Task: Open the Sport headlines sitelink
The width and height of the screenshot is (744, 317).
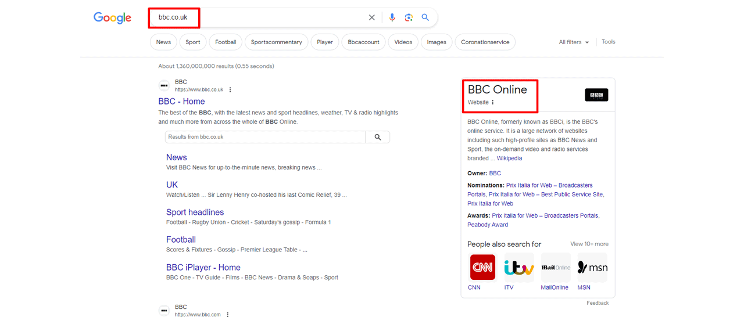Action: (x=195, y=212)
